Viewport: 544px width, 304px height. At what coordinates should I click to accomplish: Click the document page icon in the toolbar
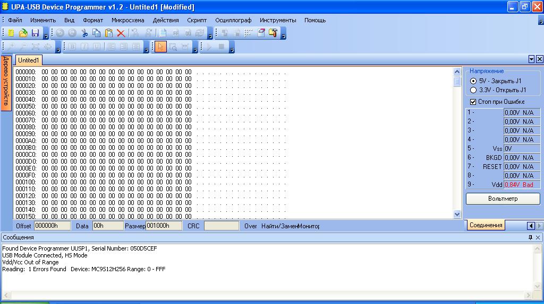163,33
